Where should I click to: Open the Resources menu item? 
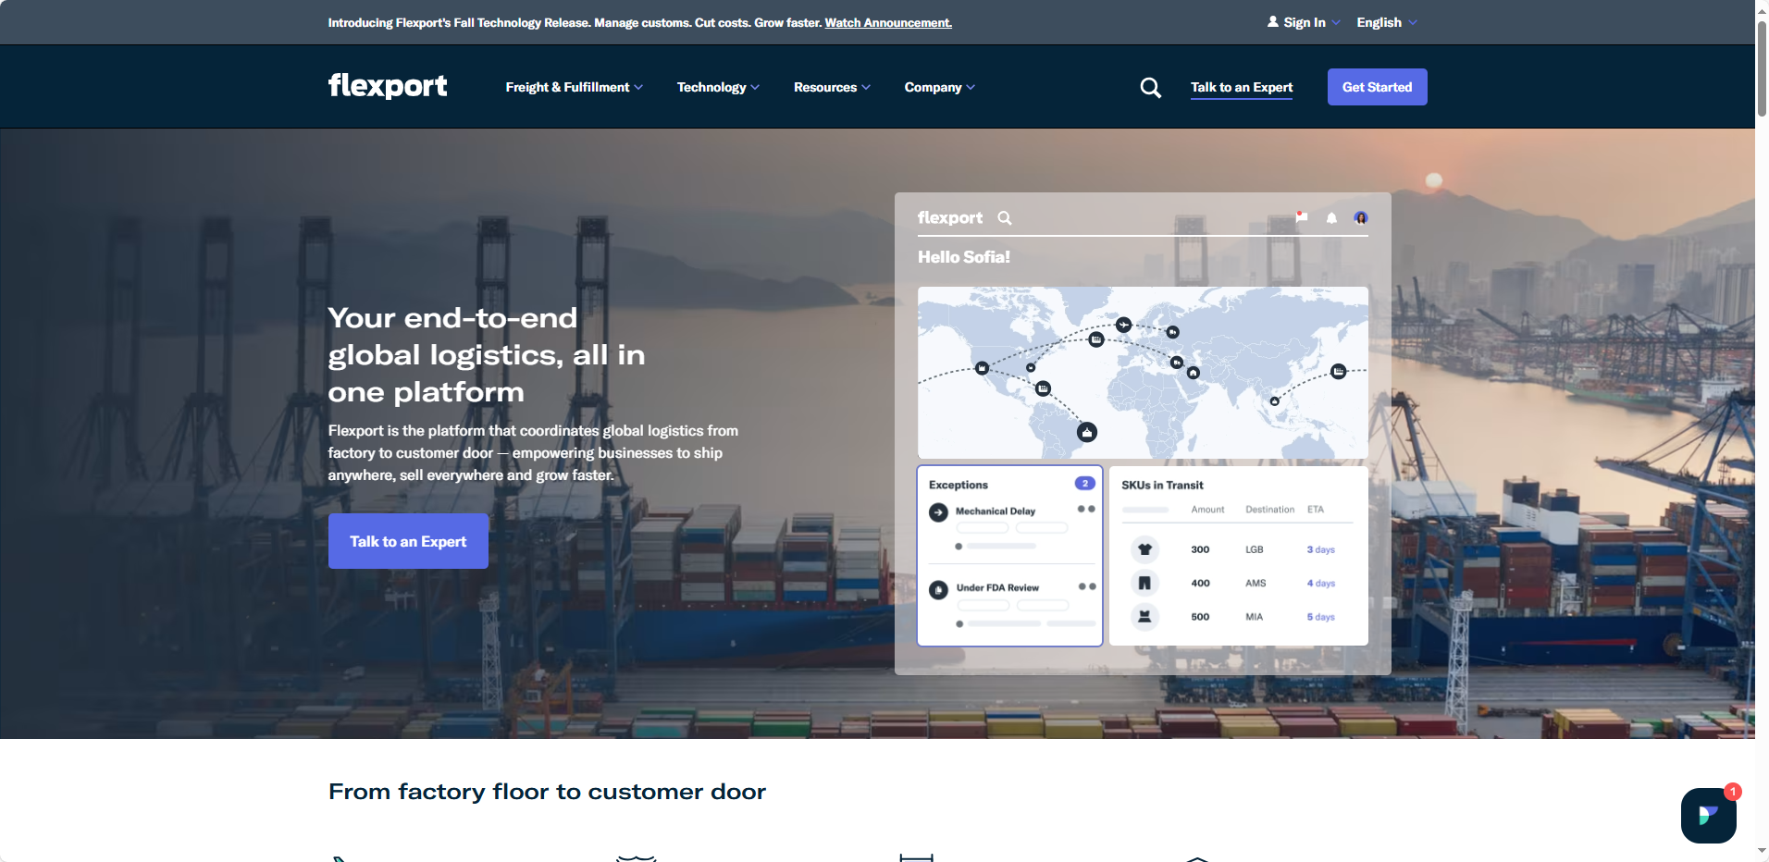click(830, 87)
